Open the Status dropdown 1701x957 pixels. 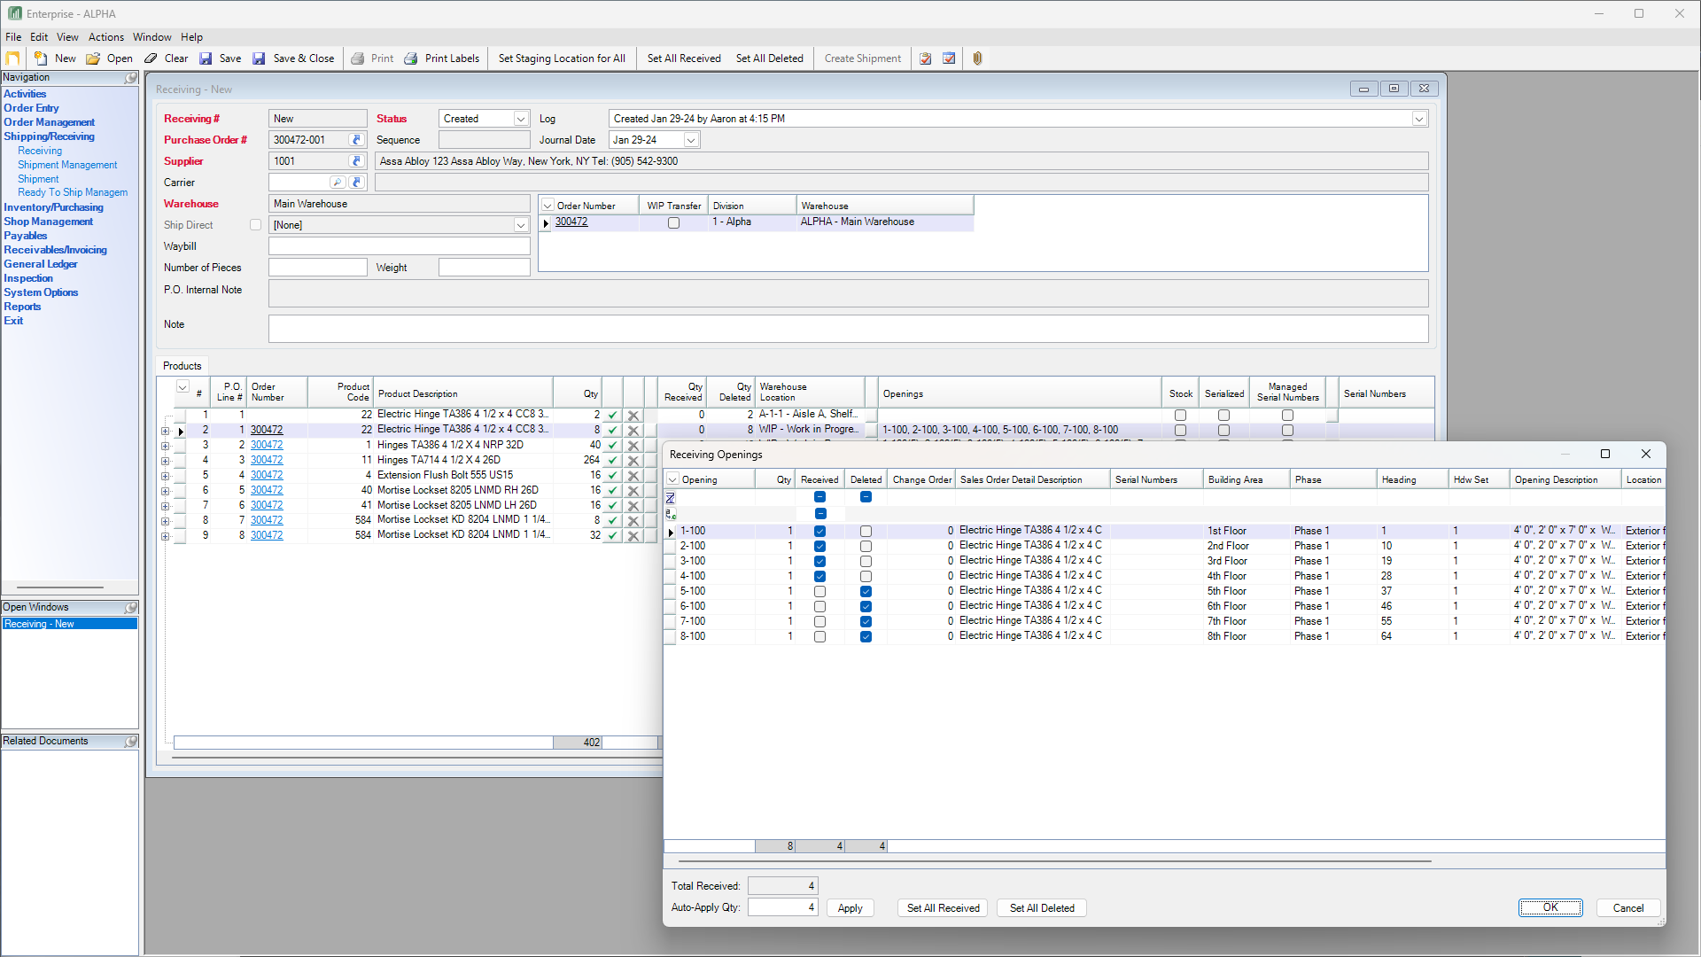coord(521,119)
